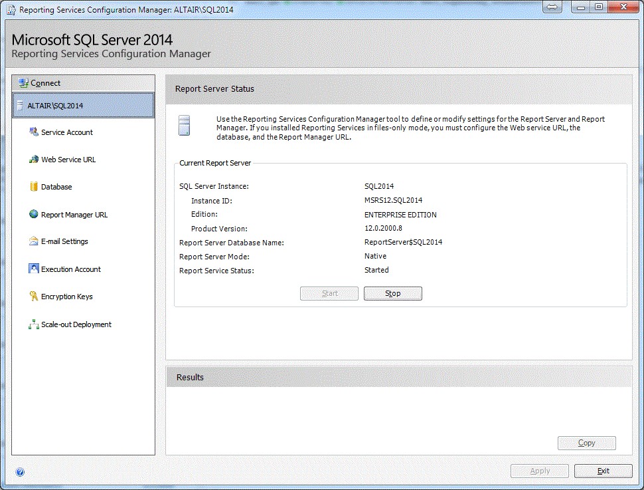Image resolution: width=644 pixels, height=490 pixels.
Task: Select the Execution Account icon
Action: pyautogui.click(x=33, y=269)
